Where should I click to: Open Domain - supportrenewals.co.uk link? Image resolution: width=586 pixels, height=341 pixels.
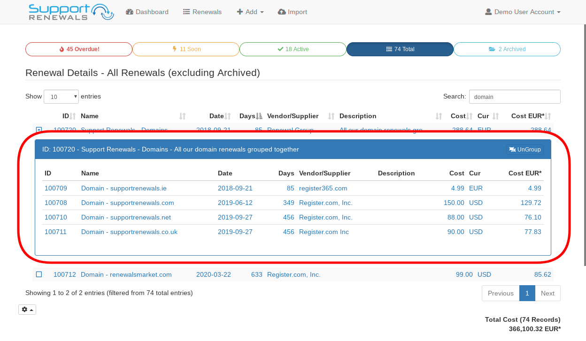(129, 232)
